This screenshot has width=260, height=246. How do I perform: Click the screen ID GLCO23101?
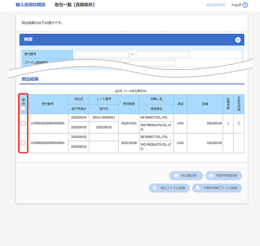(216, 5)
